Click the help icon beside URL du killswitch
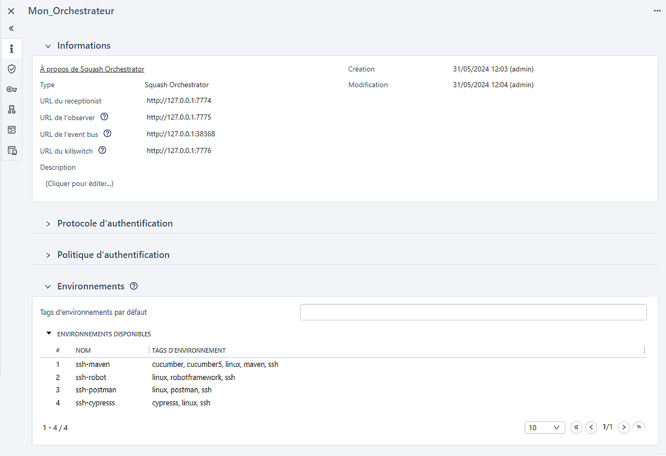666x456 pixels. (x=102, y=150)
